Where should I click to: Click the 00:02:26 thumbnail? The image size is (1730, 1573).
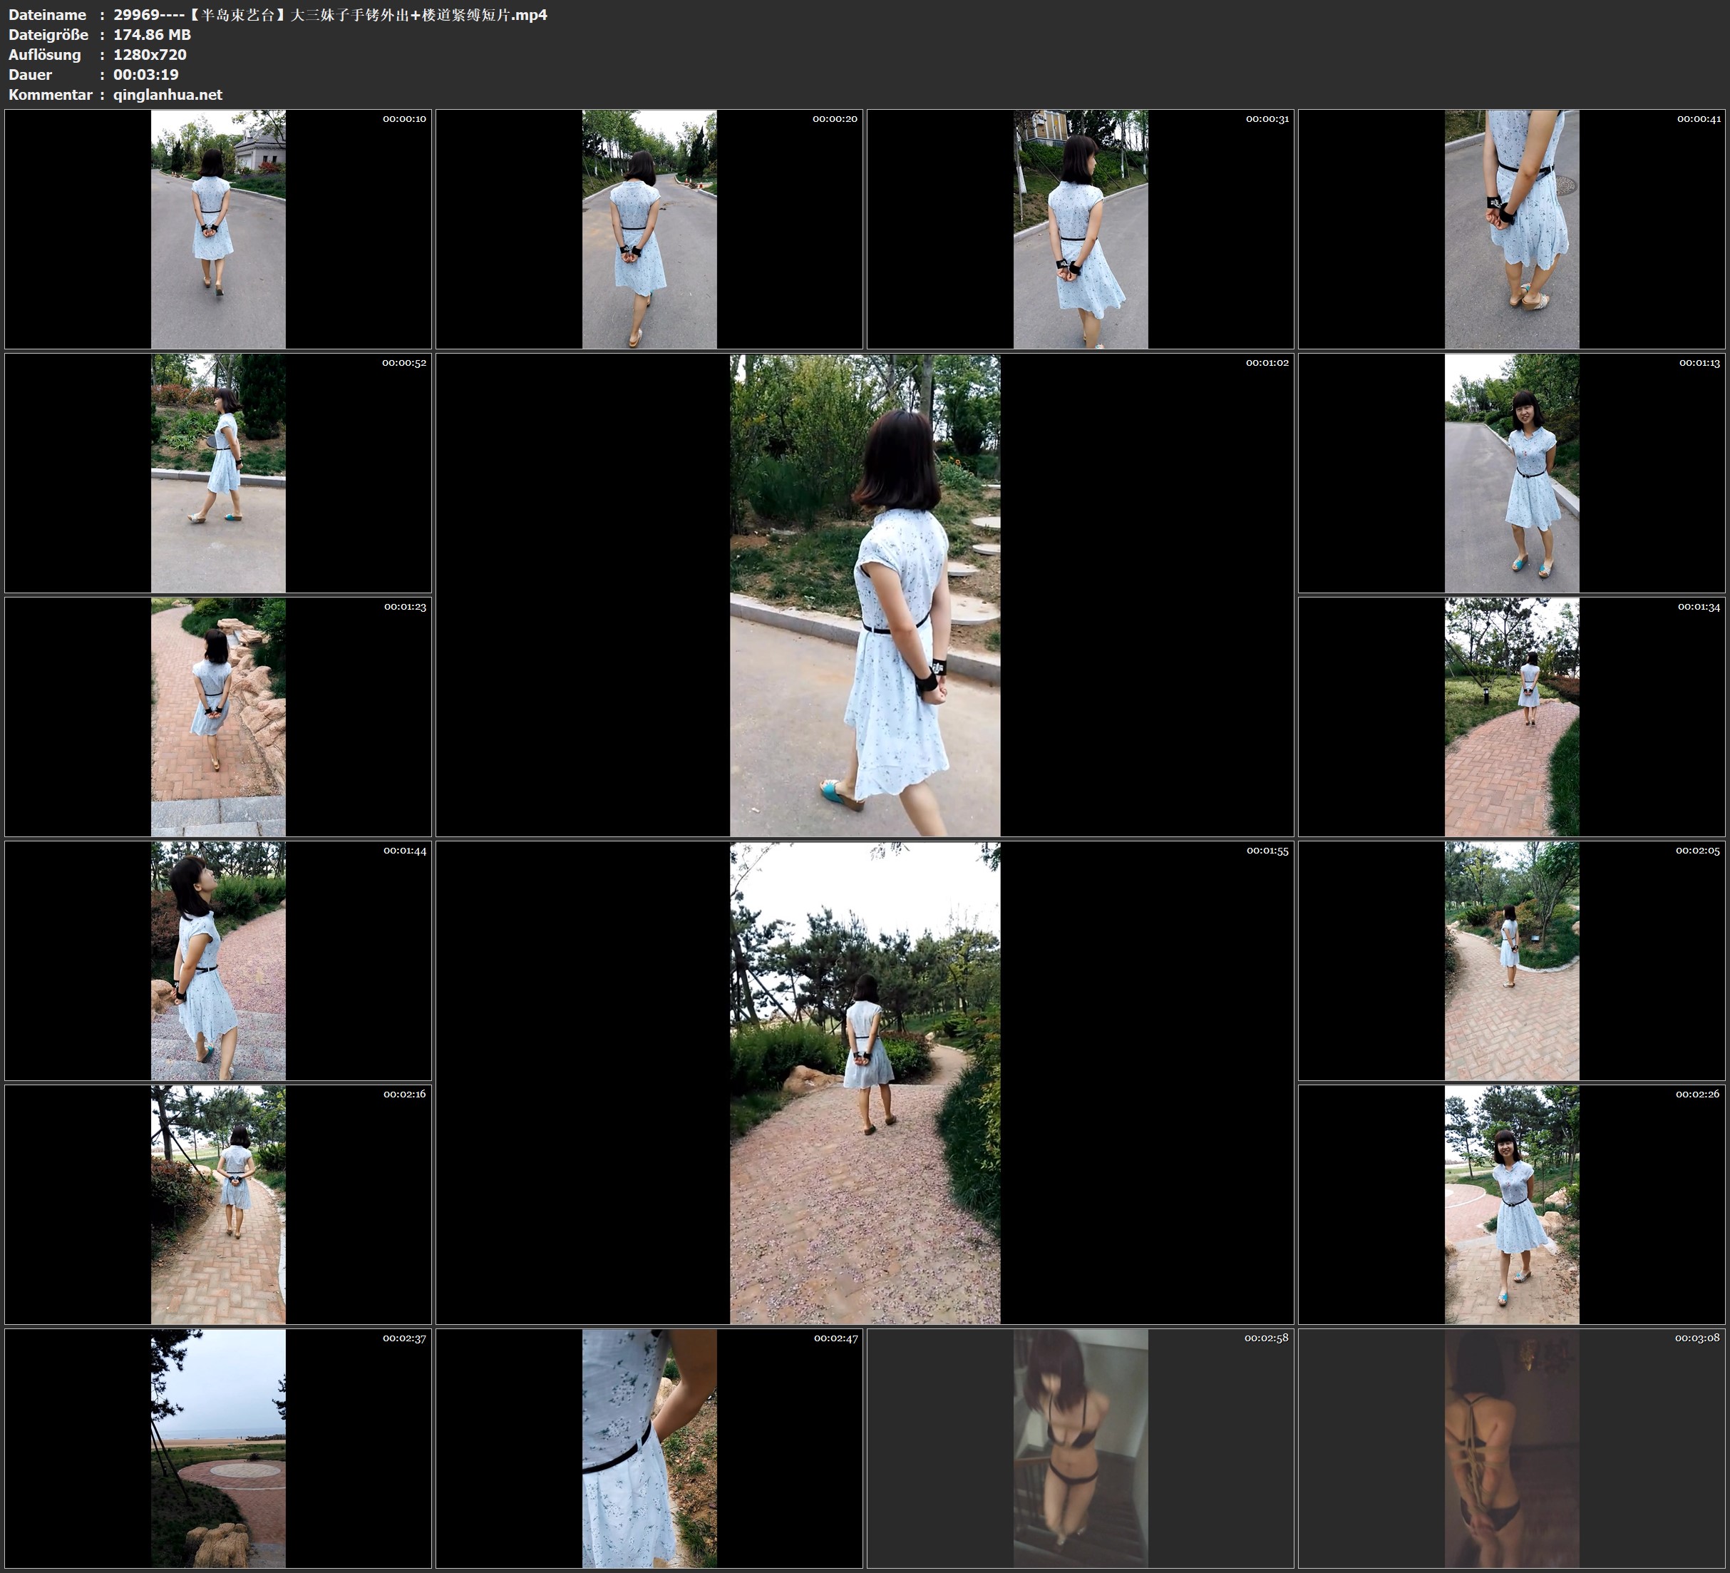point(1511,1204)
